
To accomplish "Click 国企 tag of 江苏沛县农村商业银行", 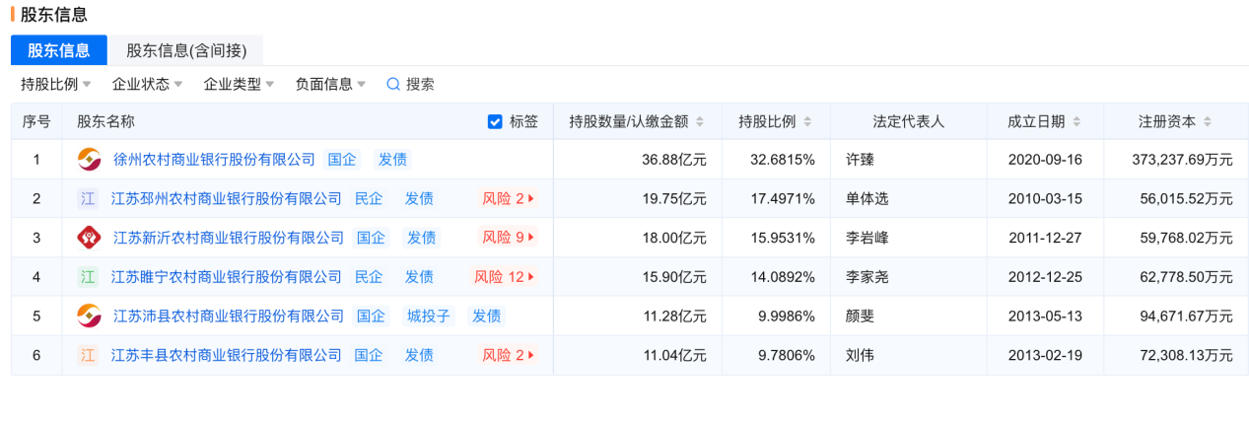I will [371, 317].
